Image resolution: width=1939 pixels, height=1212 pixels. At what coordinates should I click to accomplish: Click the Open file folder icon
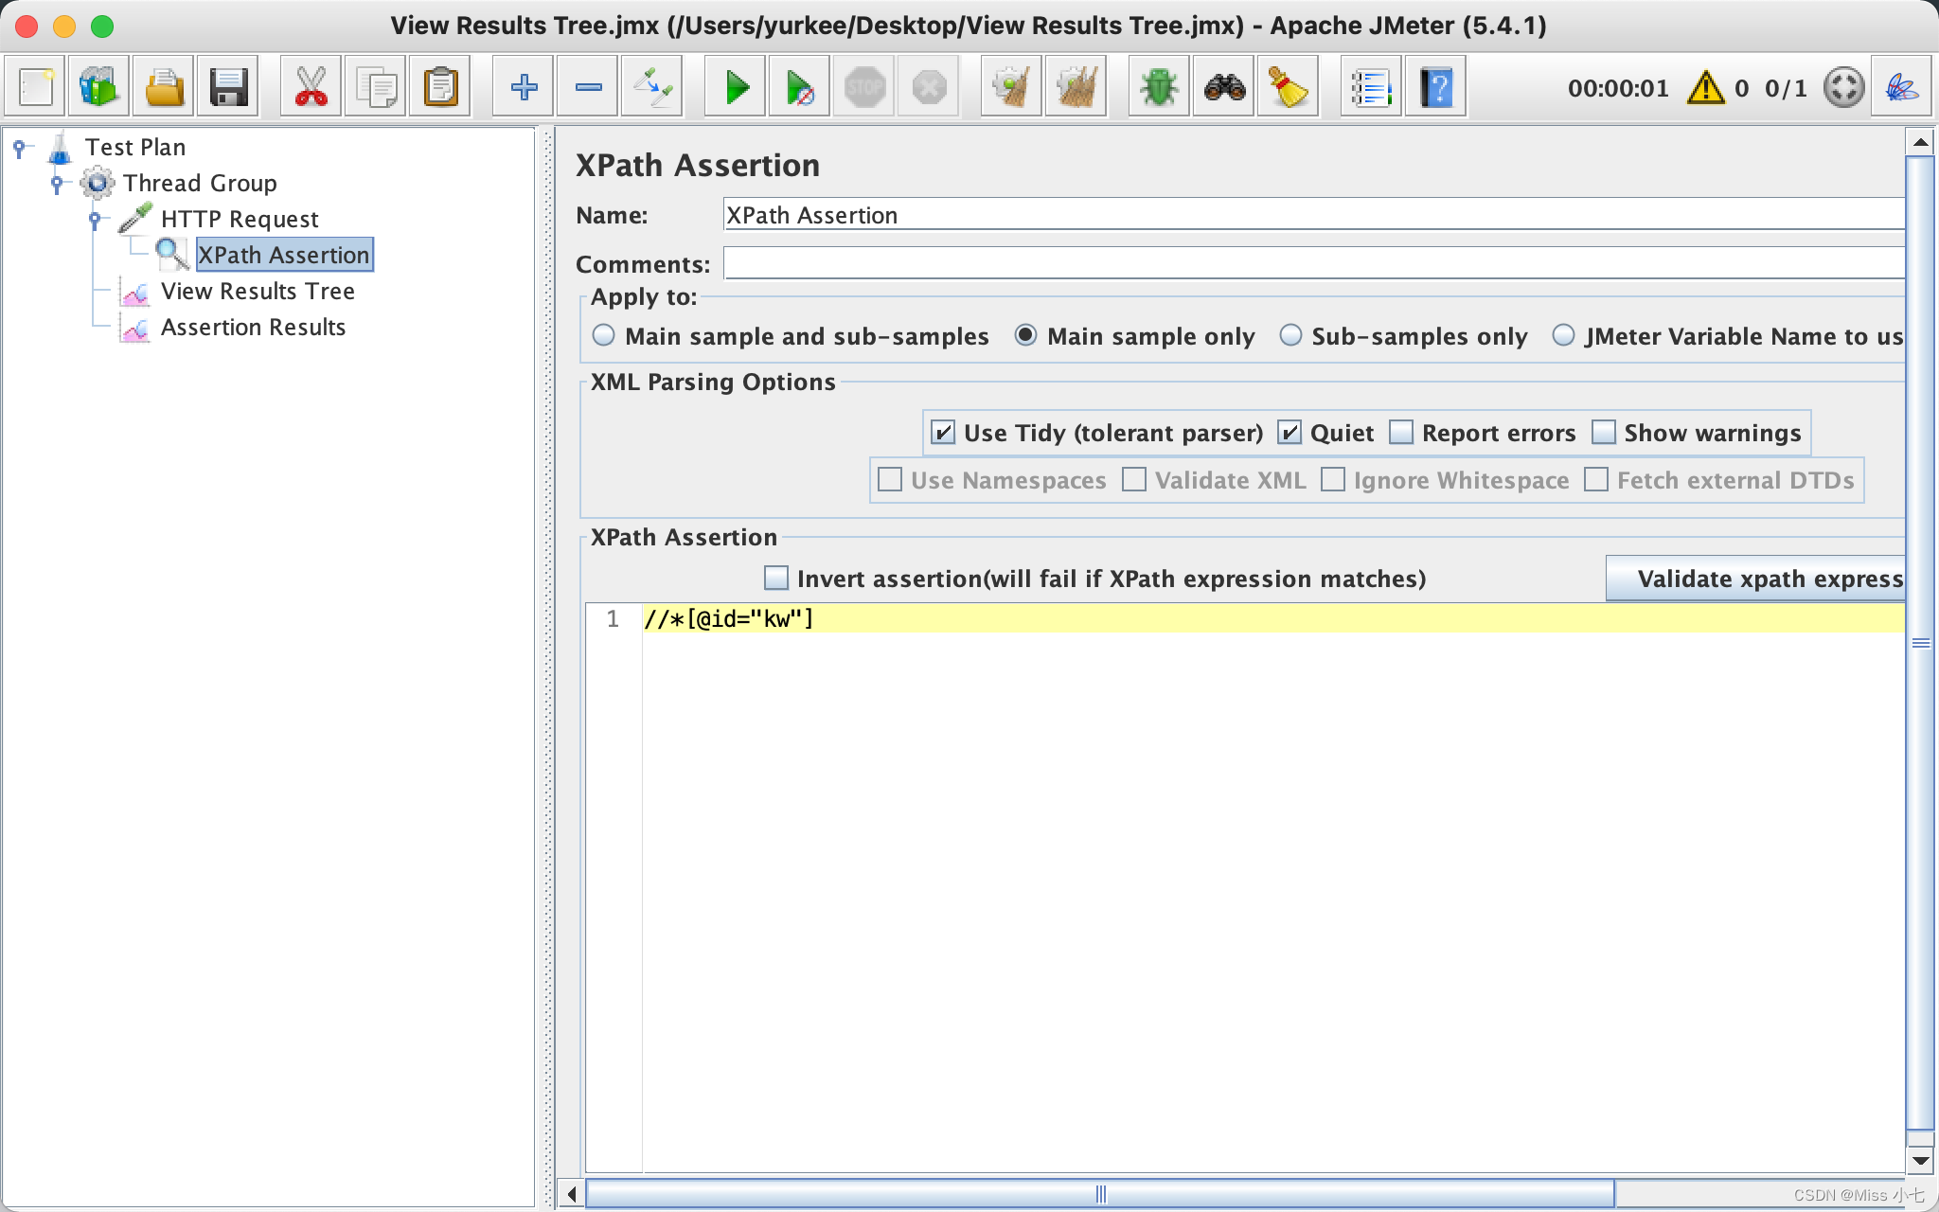pos(164,88)
